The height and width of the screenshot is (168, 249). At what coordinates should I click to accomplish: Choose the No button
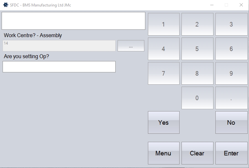231,122
